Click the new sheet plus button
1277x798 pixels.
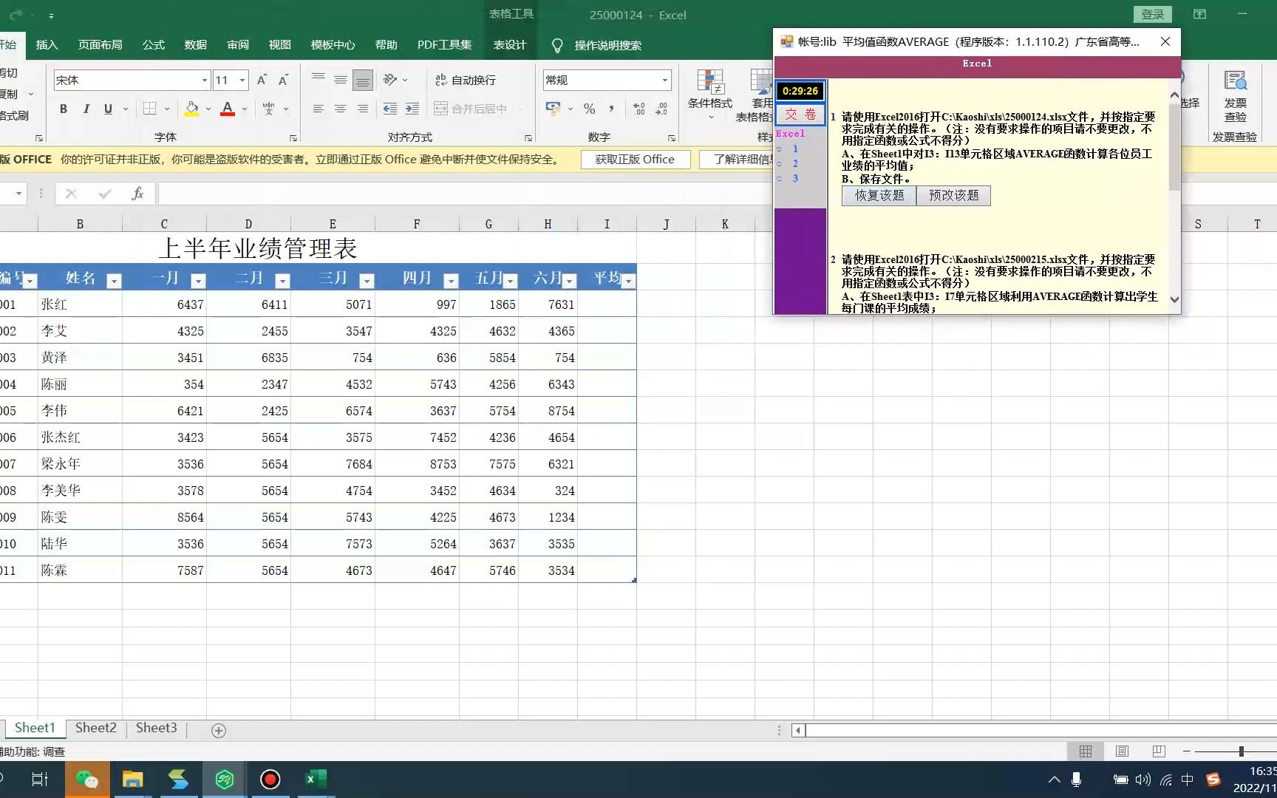point(218,731)
